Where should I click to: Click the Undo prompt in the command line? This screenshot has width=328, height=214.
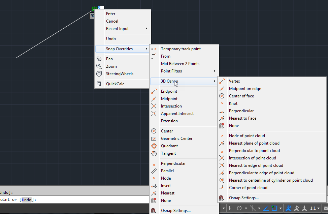point(26,200)
